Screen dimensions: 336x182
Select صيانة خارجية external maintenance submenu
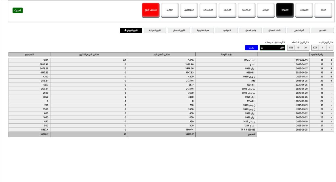click(x=202, y=30)
